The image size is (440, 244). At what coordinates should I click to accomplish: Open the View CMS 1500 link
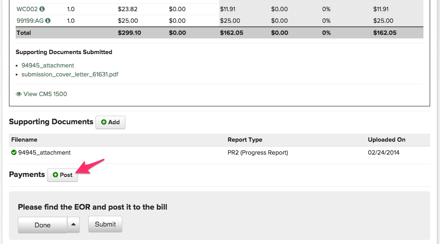(x=45, y=94)
